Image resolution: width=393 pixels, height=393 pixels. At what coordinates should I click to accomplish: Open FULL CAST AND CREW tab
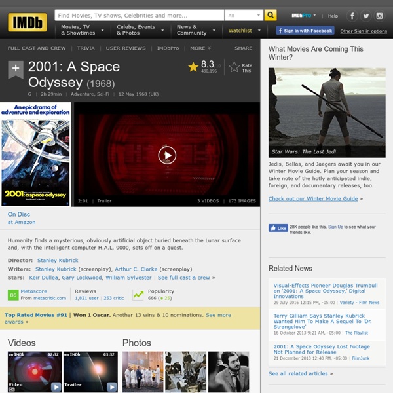coord(37,48)
